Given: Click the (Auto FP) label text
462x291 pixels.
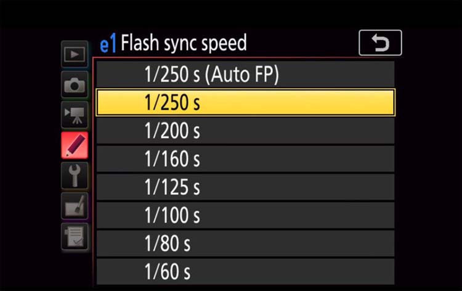Looking at the screenshot, I should 241,75.
